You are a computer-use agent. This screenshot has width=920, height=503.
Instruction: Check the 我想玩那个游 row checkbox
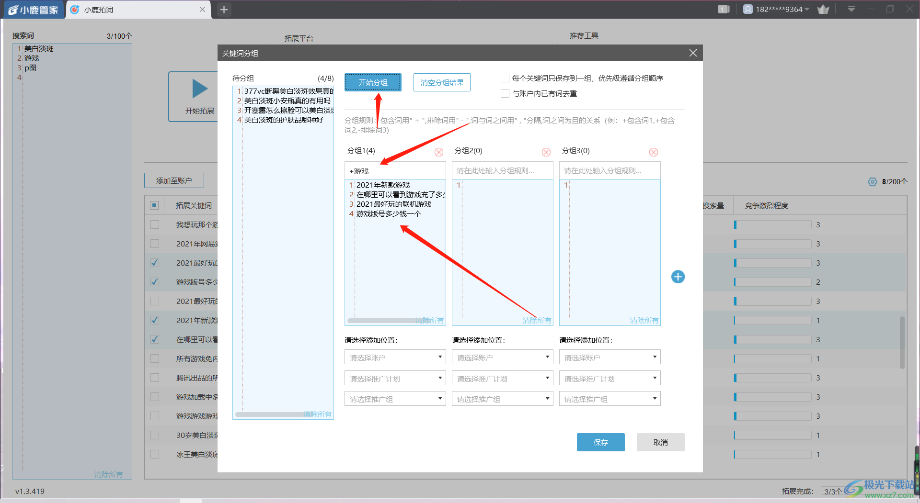[x=155, y=224]
